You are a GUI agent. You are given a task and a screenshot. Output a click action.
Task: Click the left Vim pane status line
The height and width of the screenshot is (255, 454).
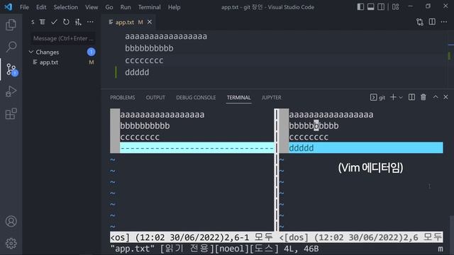192,237
